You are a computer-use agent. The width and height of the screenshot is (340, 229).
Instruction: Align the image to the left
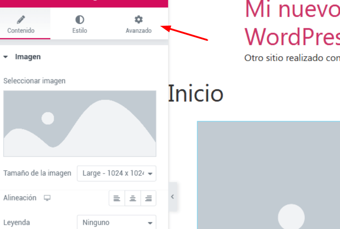(117, 198)
